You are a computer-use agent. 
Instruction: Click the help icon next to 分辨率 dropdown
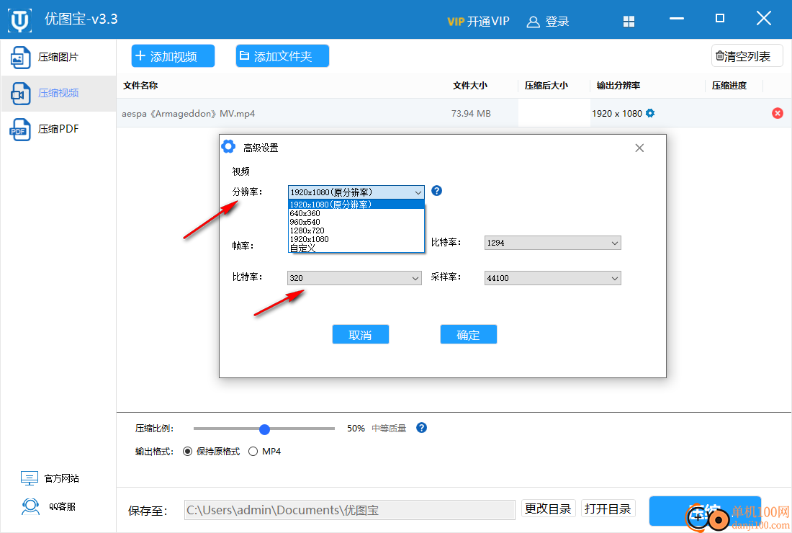click(437, 191)
